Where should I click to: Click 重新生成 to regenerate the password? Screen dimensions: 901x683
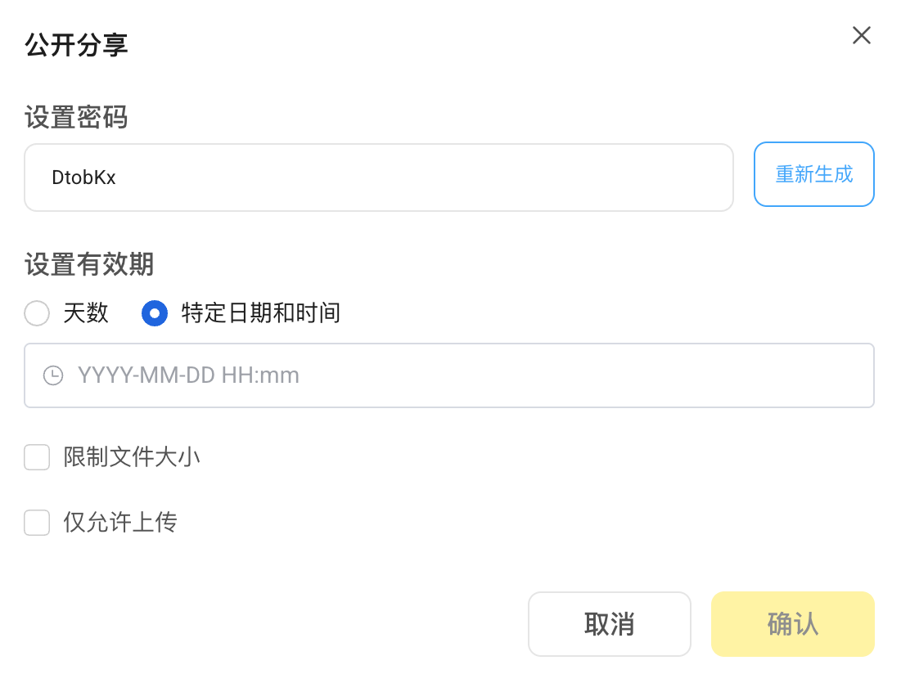[814, 174]
